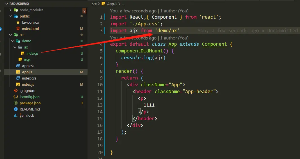The height and width of the screenshot is (159, 300).
Task: Click the M status badge beside App.js
Action: click(x=82, y=72)
